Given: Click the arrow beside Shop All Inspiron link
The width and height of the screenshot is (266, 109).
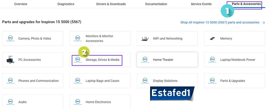Looking at the screenshot, I should coord(263,23).
